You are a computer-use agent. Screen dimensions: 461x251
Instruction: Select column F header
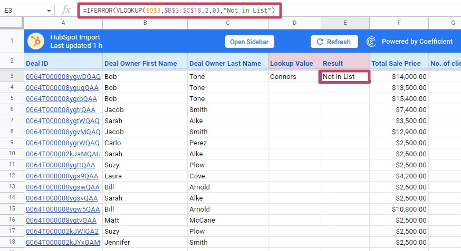[398, 23]
